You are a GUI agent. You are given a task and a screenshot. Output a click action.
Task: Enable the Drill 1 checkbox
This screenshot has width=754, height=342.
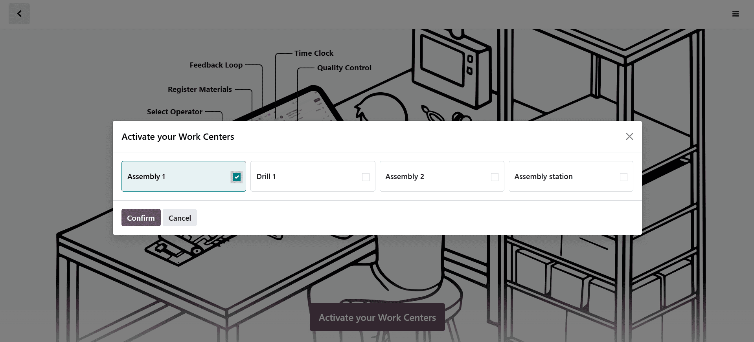click(366, 177)
